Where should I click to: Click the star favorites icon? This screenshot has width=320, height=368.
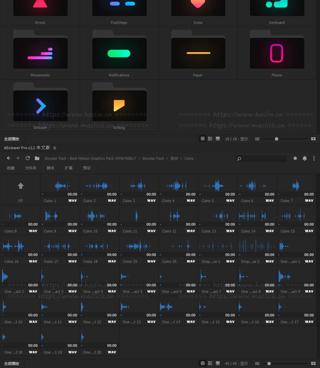(x=295, y=158)
